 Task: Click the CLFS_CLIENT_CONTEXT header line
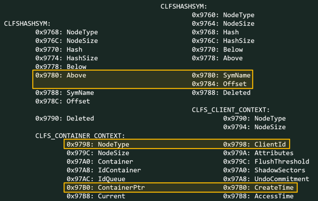pyautogui.click(x=231, y=110)
